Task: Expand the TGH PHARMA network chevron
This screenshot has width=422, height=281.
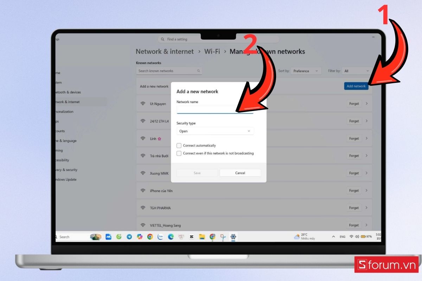Action: click(x=366, y=208)
